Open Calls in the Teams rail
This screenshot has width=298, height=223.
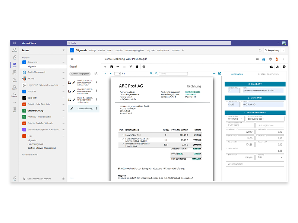tap(15, 80)
